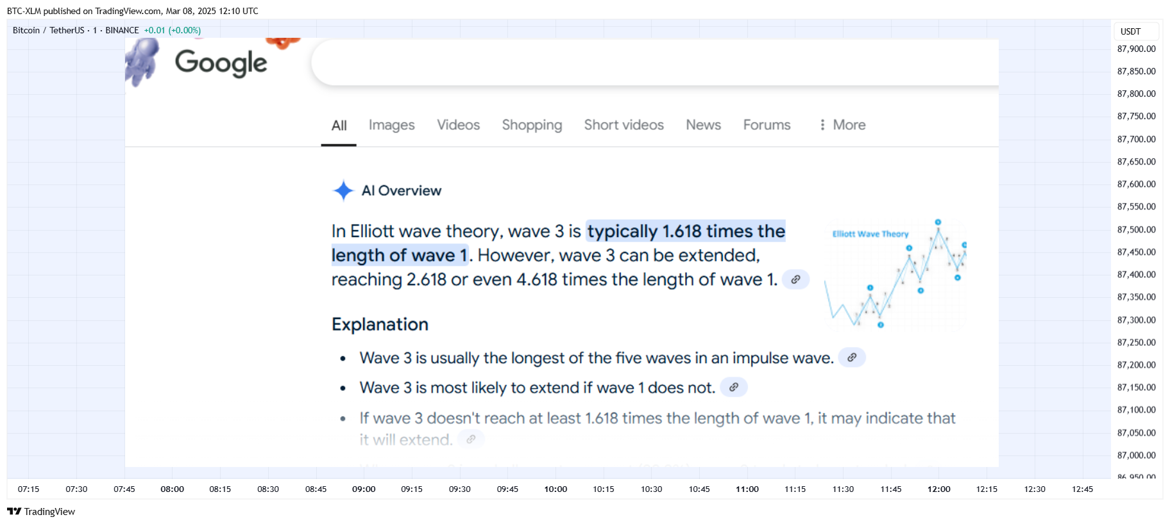Click the Google logo

click(x=221, y=63)
